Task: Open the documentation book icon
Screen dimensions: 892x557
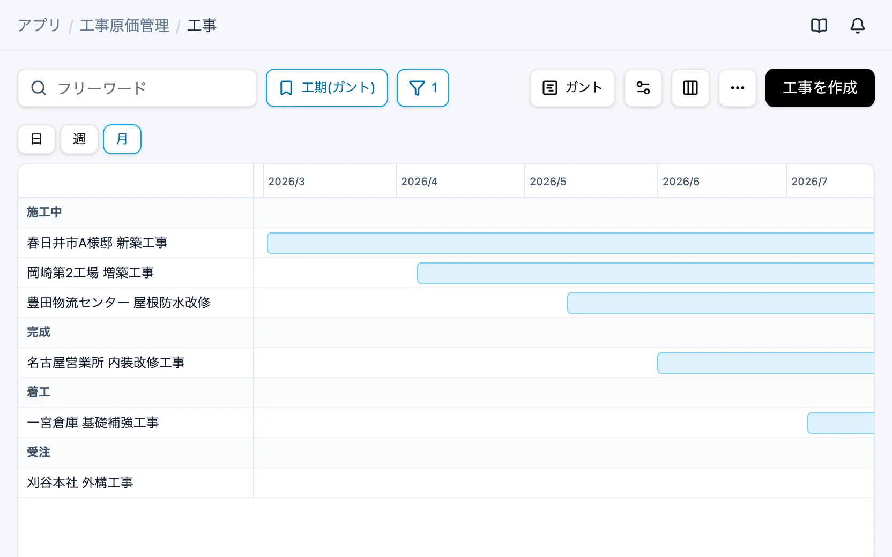Action: point(819,25)
